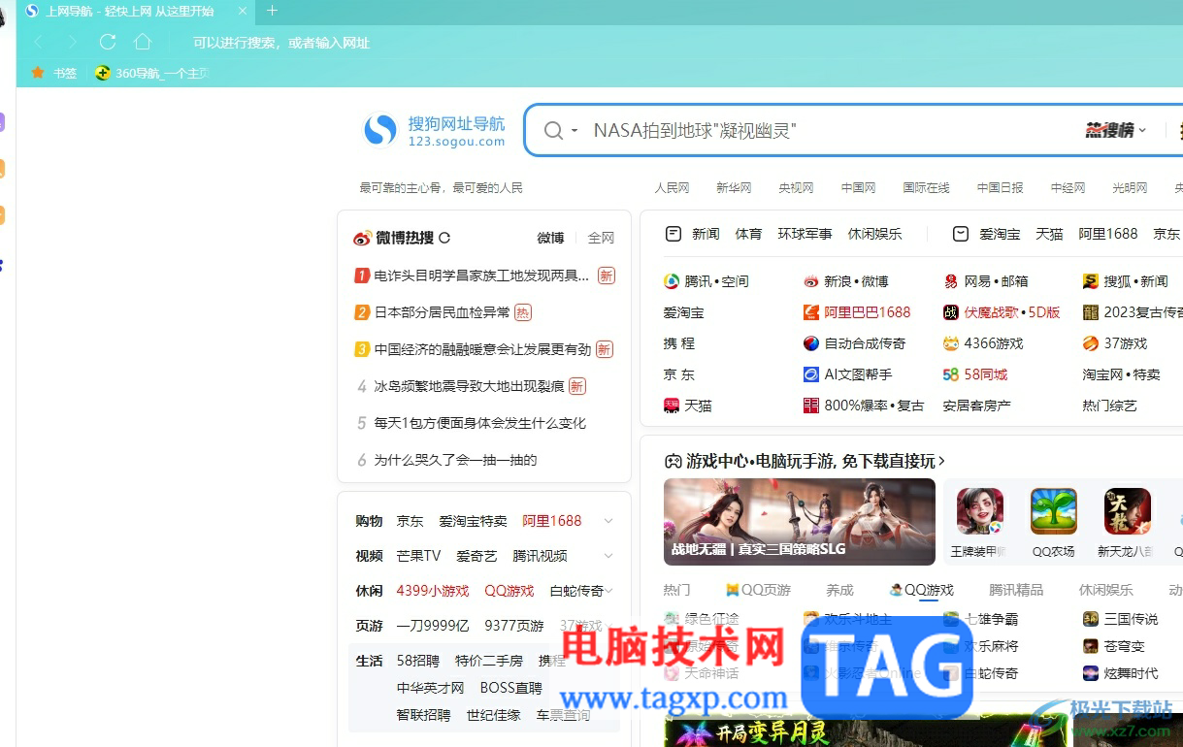Open the 热搜榜 dropdown
The height and width of the screenshot is (747, 1183).
point(1116,130)
